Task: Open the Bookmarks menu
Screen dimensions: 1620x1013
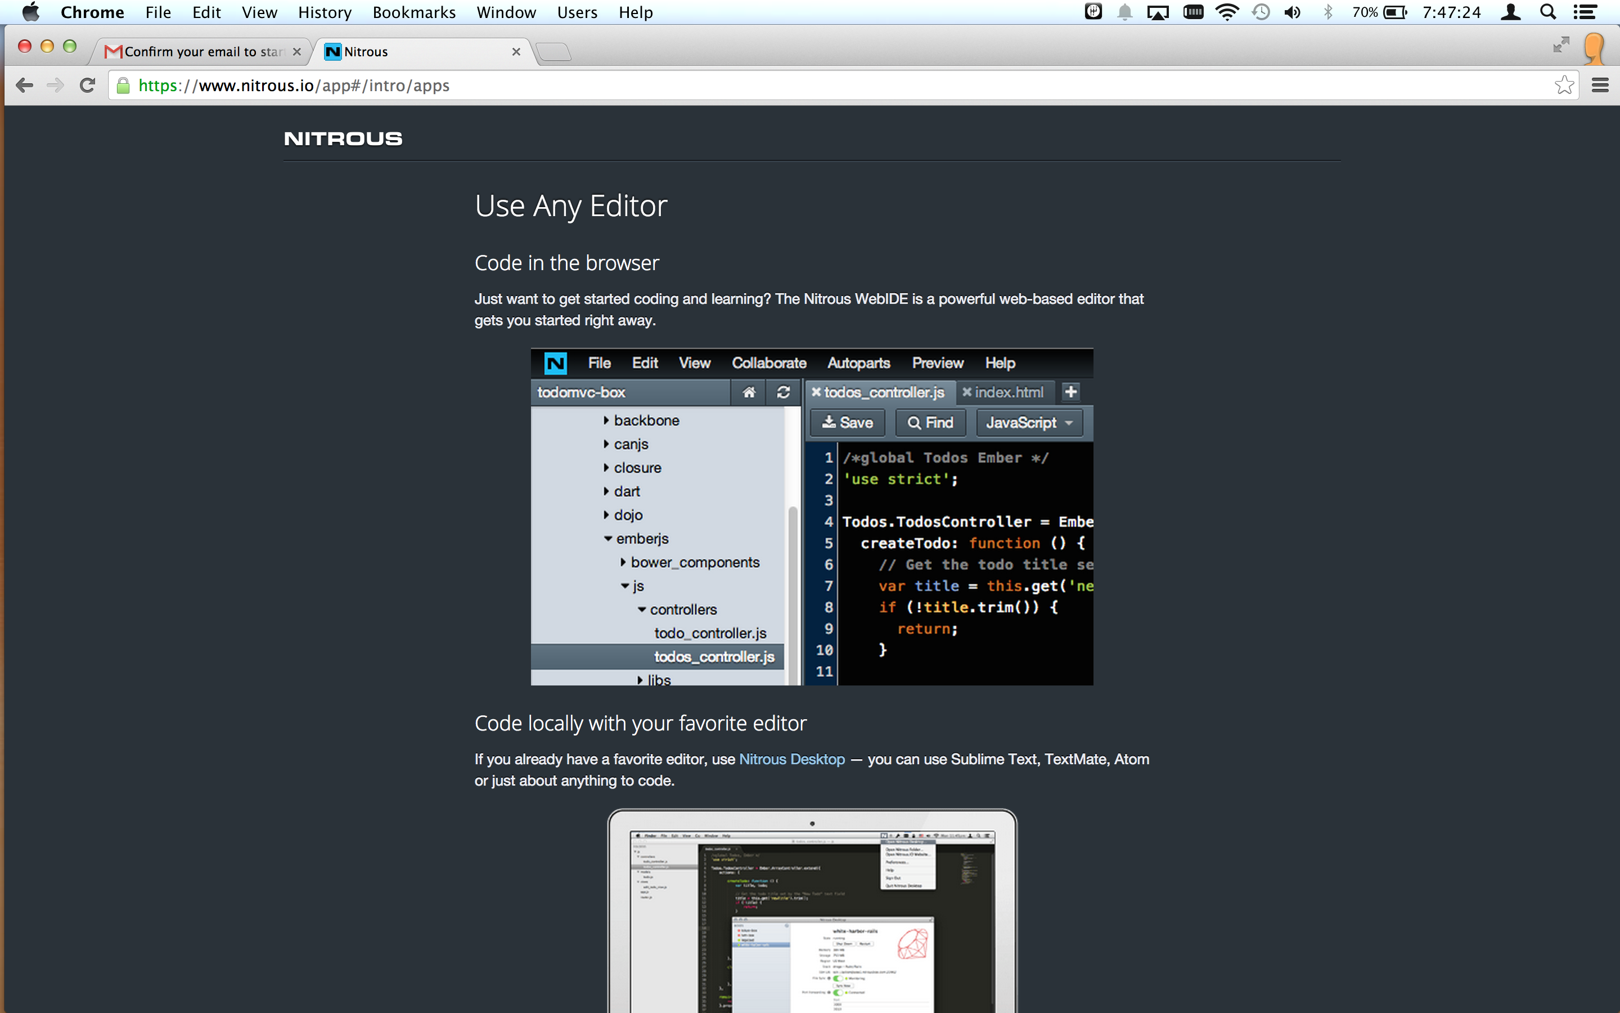Action: (413, 12)
